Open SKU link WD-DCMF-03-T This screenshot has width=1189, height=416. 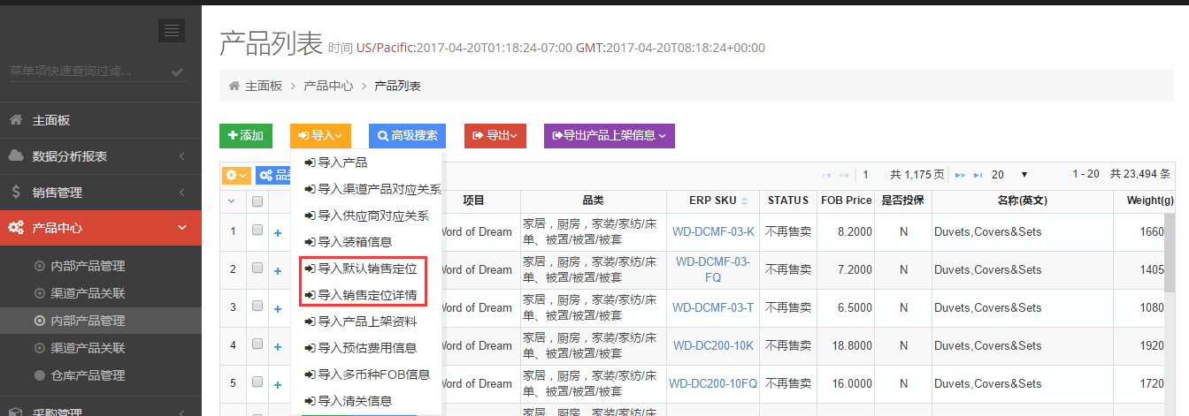tap(713, 307)
